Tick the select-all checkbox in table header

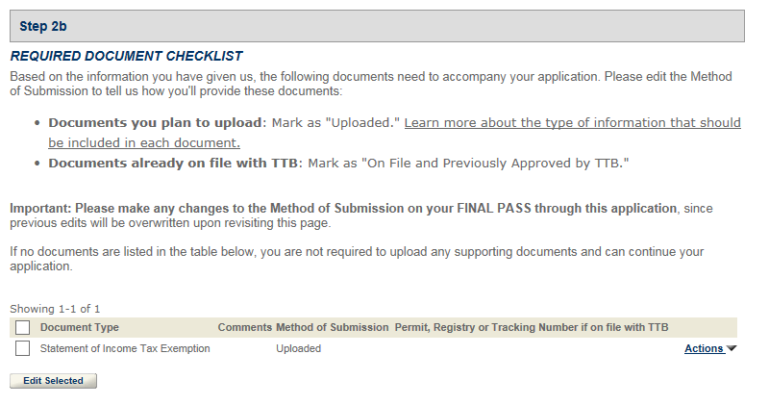coord(23,328)
